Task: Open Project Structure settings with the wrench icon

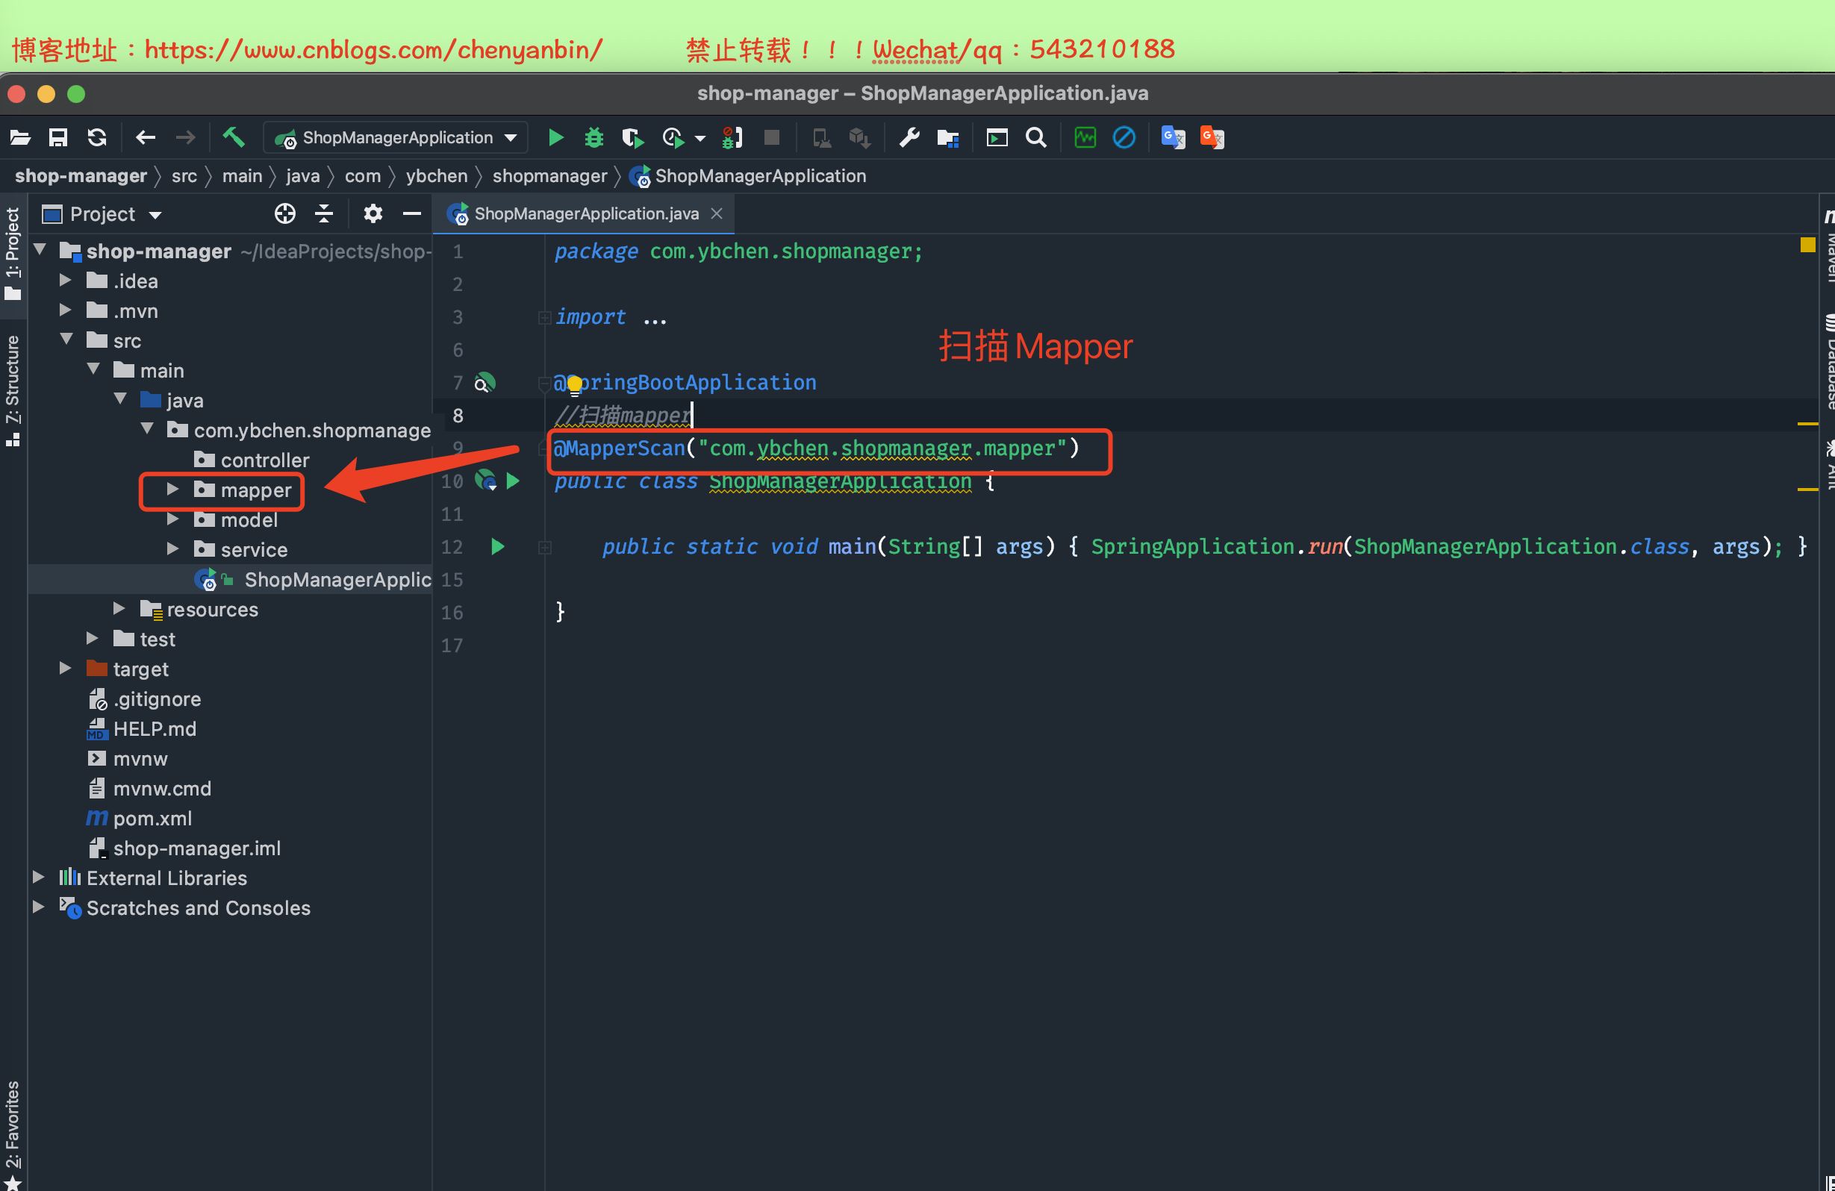Action: point(909,138)
